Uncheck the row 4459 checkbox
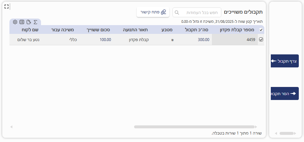This screenshot has width=304, height=142. click(x=261, y=39)
